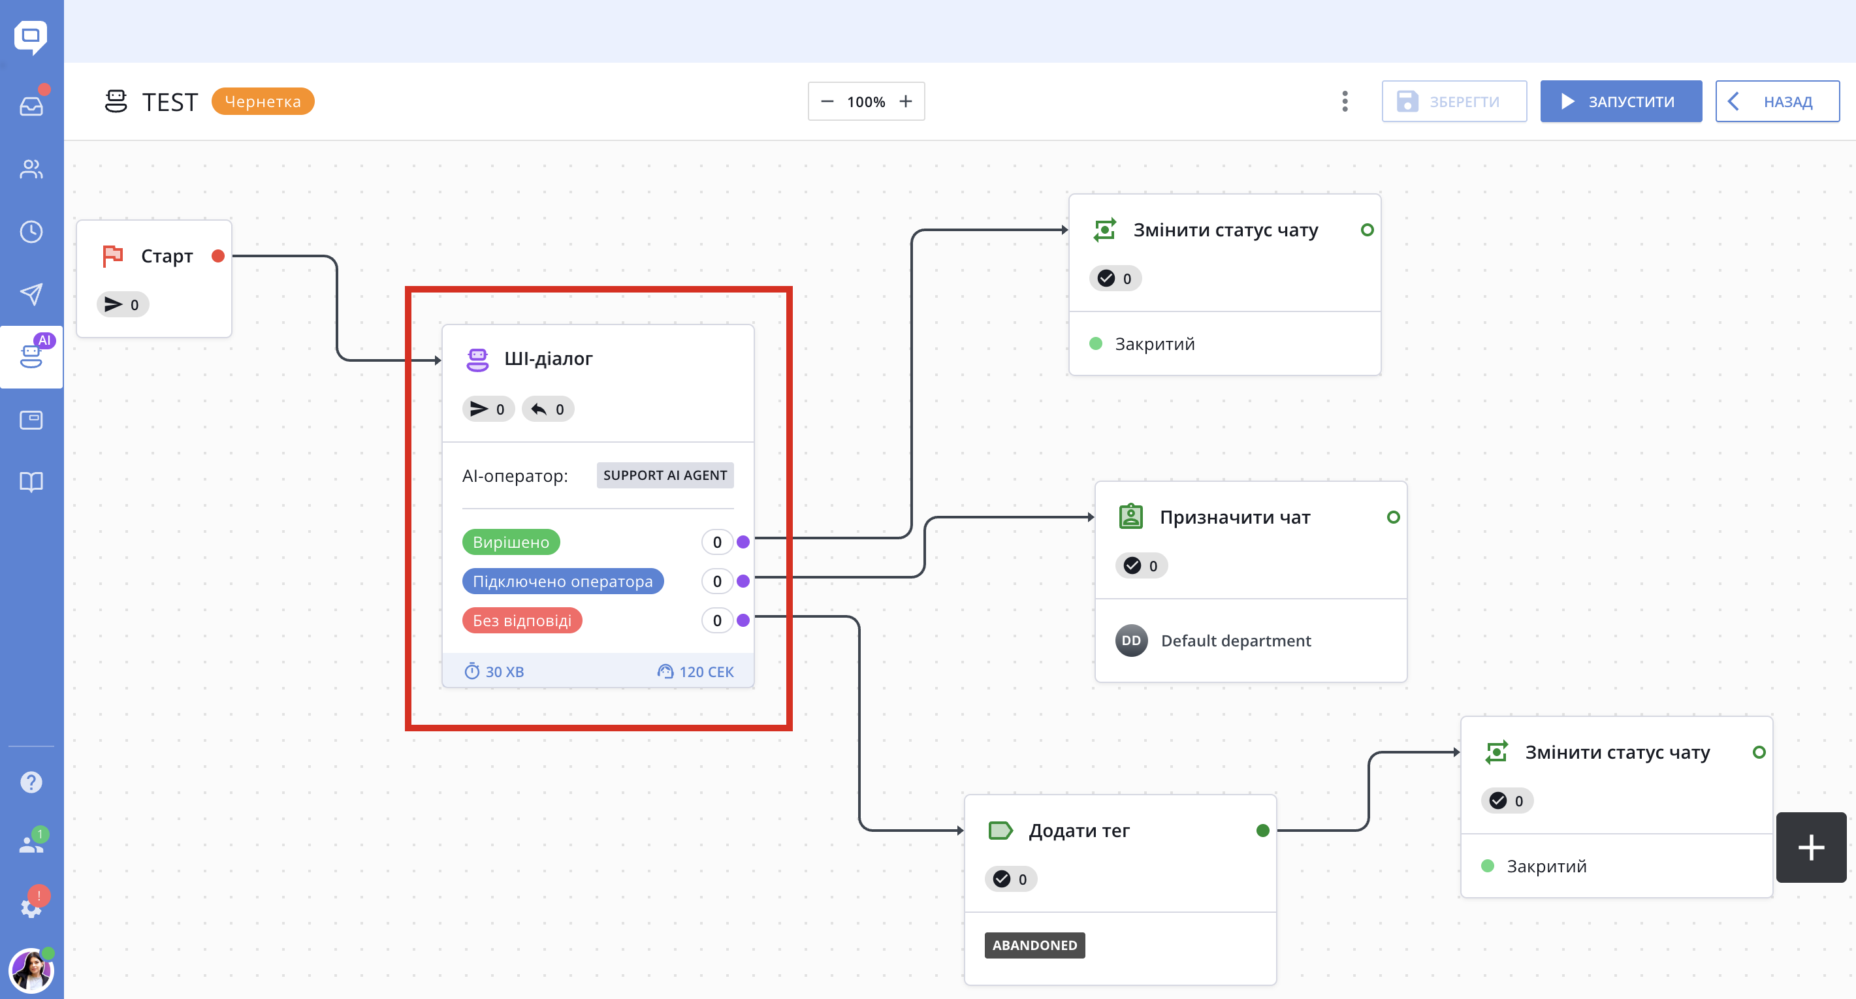
Task: Click the DD department avatar
Action: click(x=1131, y=641)
